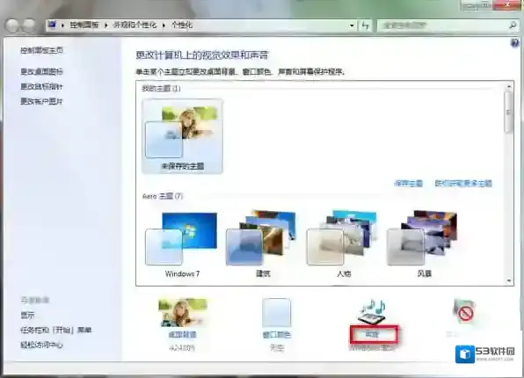Select the 未保存的主题 theme thumbnail

183,136
